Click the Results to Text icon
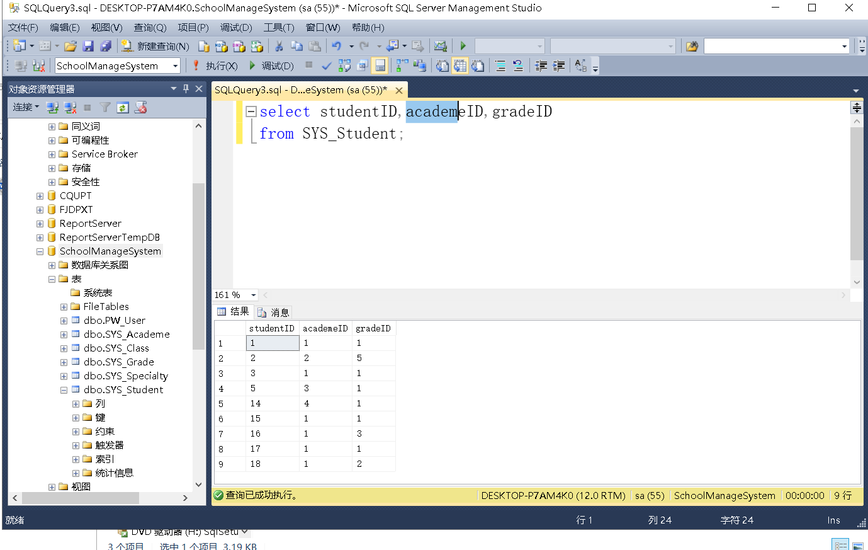Image resolution: width=868 pixels, height=550 pixels. (x=442, y=66)
